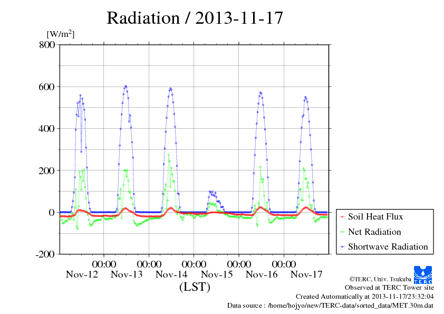This screenshot has width=444, height=314.
Task: Click the 'Nov-15' date label
Action: (217, 274)
